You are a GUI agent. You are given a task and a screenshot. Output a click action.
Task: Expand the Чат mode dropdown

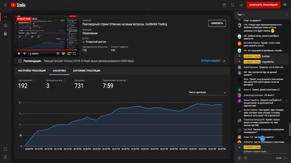pyautogui.click(x=241, y=14)
